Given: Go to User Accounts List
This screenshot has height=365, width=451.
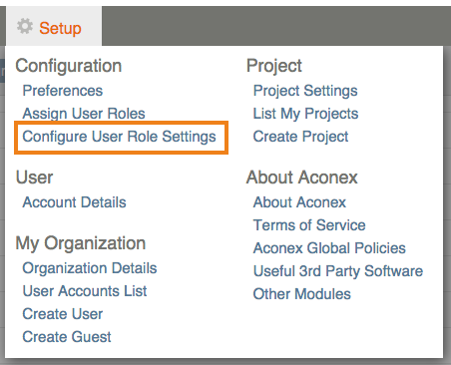Looking at the screenshot, I should [x=85, y=291].
